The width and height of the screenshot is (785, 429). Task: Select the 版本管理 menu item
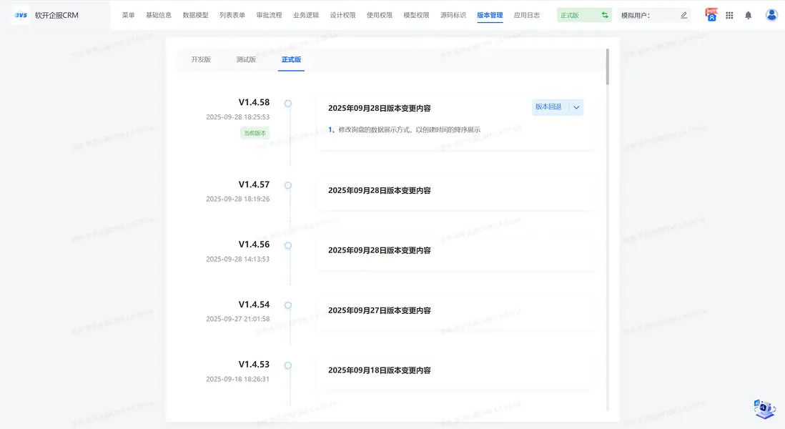pyautogui.click(x=490, y=15)
